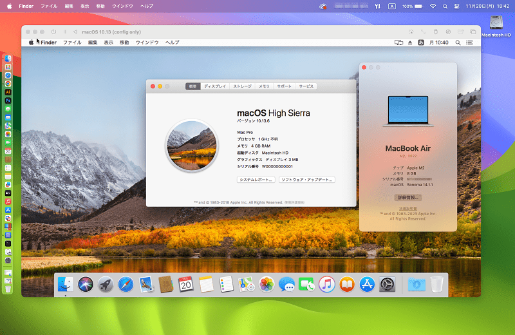Select the 概要 tab in About This Mac

point(192,86)
